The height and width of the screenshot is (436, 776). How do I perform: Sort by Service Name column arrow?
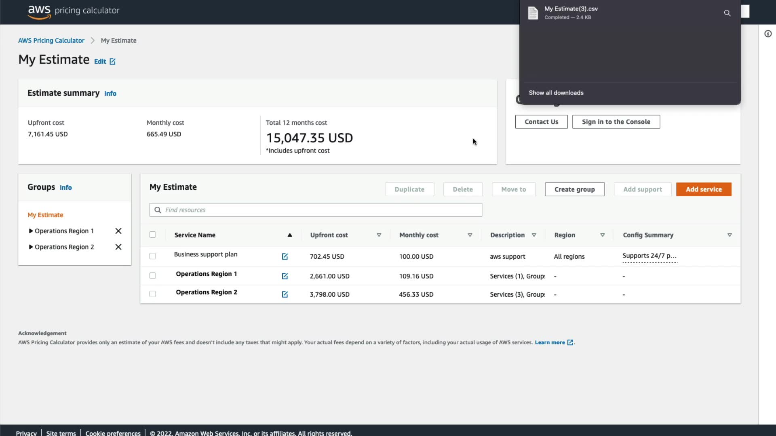pyautogui.click(x=289, y=235)
